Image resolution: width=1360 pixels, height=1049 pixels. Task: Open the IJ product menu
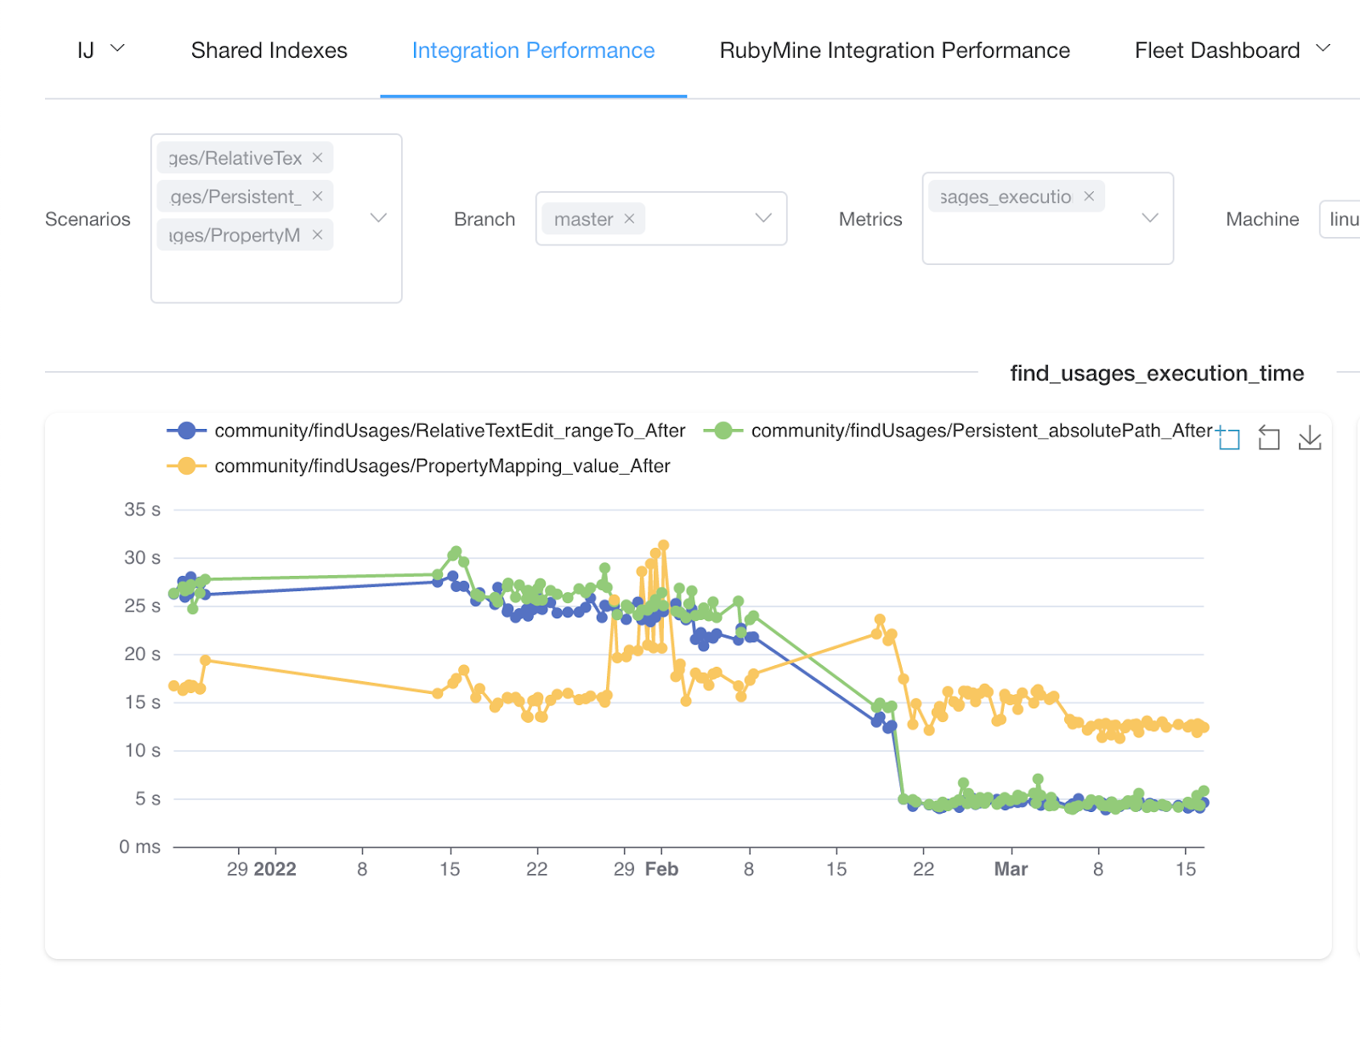100,50
